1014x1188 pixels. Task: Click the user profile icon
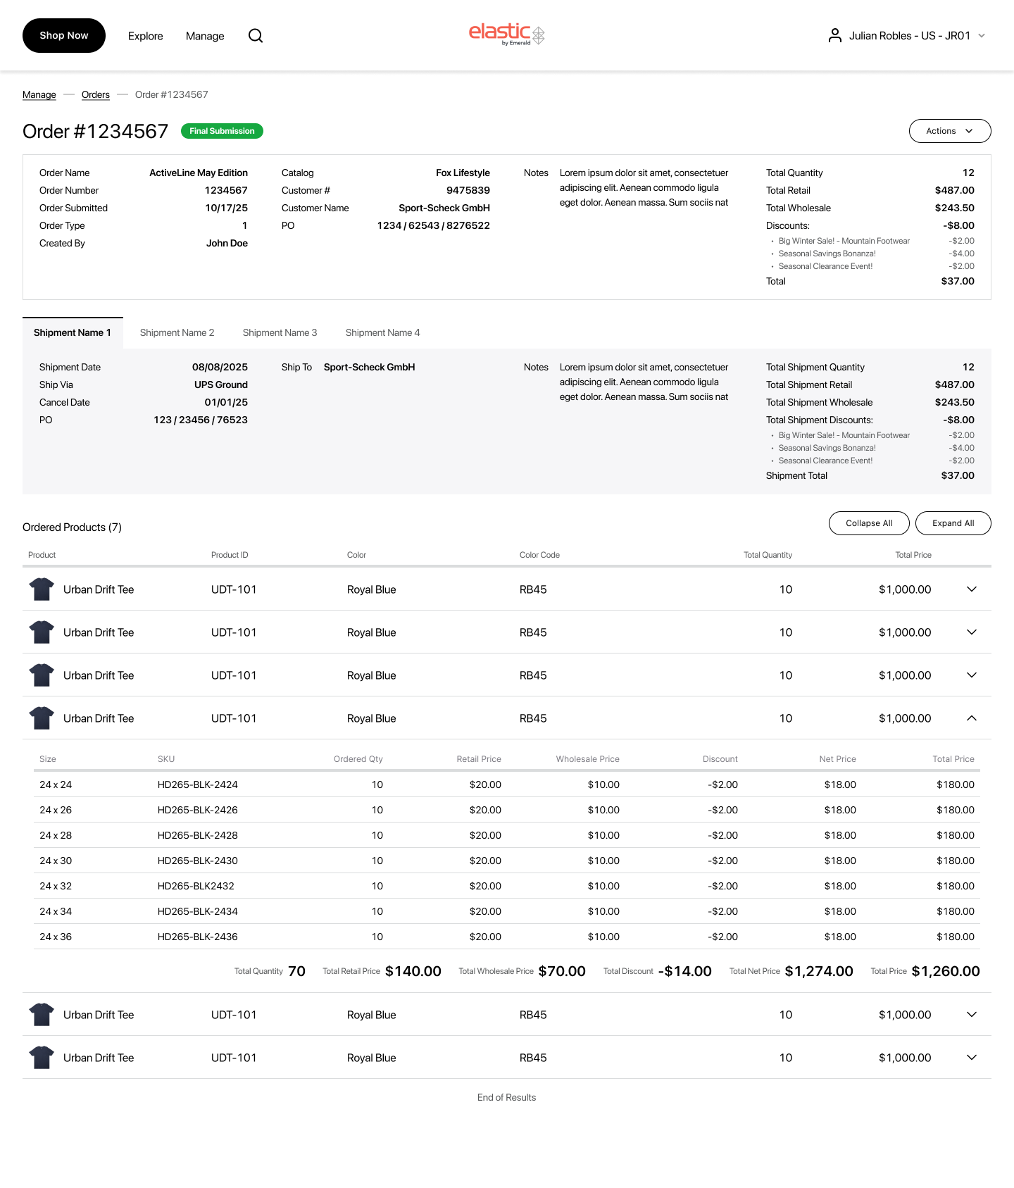pos(834,36)
